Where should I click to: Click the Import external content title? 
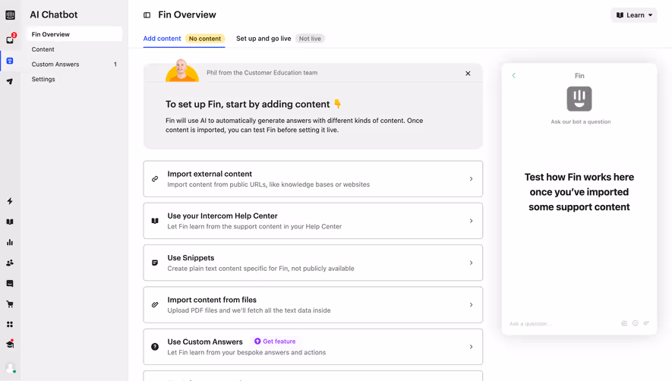click(210, 174)
